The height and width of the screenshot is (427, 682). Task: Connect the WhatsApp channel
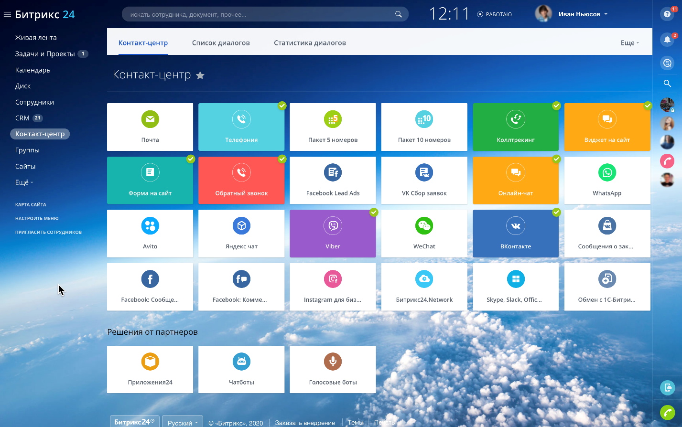click(x=607, y=181)
